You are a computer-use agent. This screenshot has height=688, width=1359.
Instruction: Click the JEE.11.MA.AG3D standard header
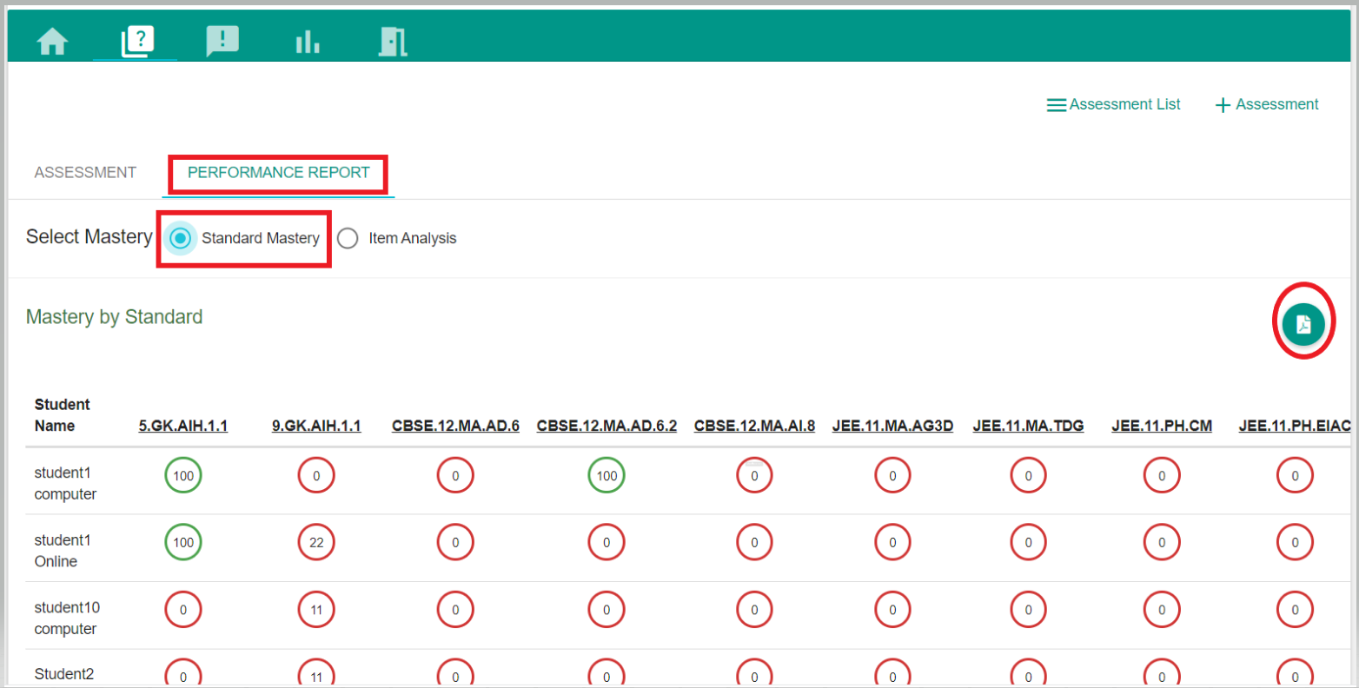coord(892,426)
